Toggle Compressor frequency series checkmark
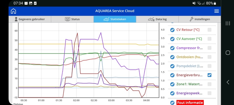 point(172,48)
